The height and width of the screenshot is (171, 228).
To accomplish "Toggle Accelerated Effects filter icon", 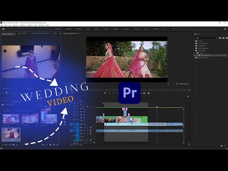I will coord(220,38).
